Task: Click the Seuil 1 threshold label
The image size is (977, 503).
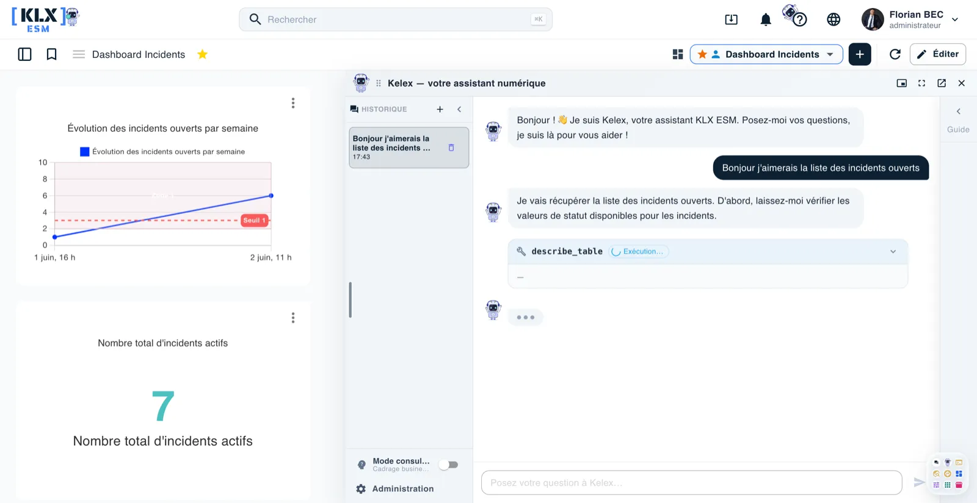Action: pos(255,220)
